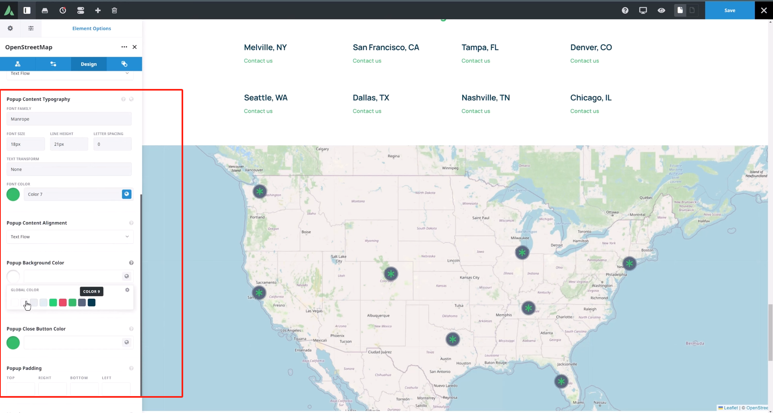Click the gear icon in Global Color panel
This screenshot has height=413, width=773.
[127, 290]
